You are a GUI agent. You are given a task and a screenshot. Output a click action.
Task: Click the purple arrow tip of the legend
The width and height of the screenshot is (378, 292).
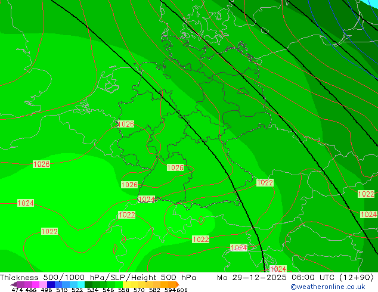[13, 284]
